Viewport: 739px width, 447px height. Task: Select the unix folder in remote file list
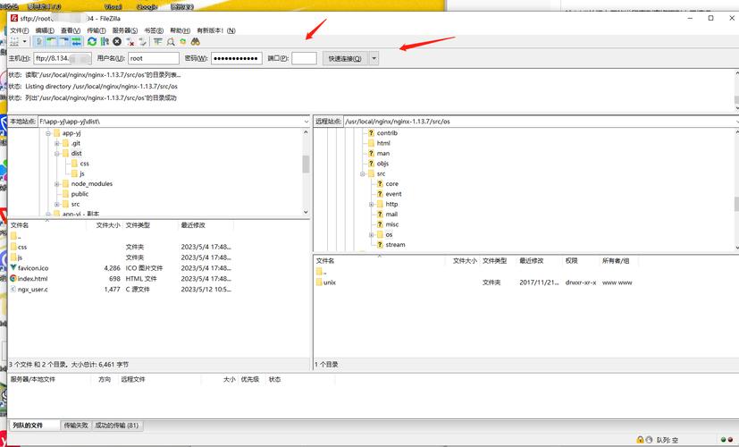330,283
